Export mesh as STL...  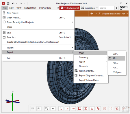(x=117, y=58)
